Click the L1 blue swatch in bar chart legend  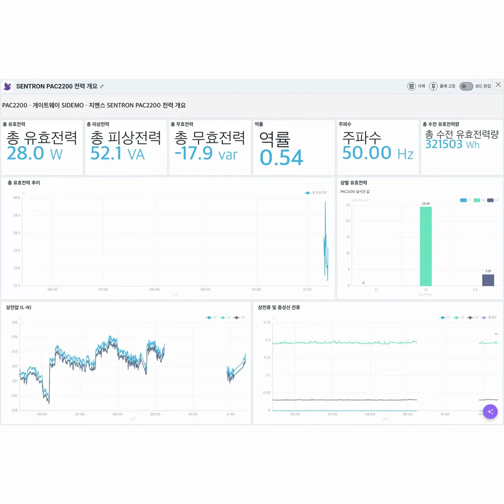pyautogui.click(x=463, y=200)
